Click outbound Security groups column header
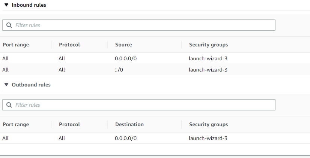The width and height of the screenshot is (310, 158). [x=208, y=125]
